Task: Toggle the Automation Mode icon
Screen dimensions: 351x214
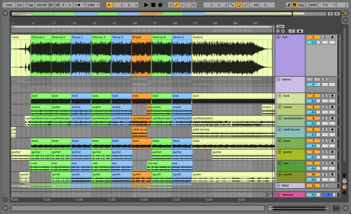Action: coord(292,31)
